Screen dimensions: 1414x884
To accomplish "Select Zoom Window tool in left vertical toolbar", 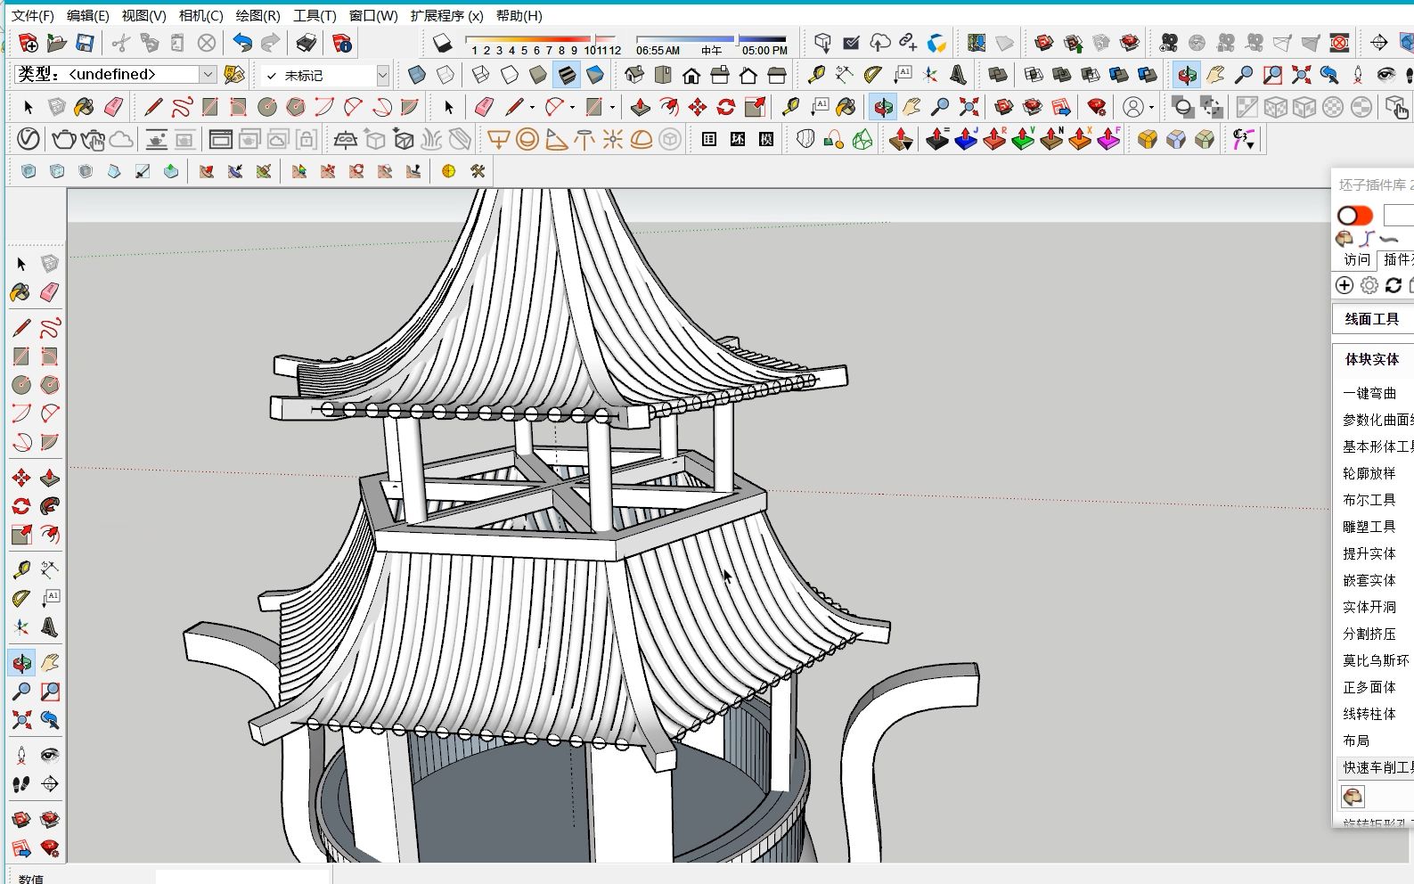I will point(50,692).
